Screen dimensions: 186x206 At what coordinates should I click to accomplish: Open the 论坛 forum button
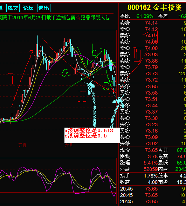click(x=28, y=8)
